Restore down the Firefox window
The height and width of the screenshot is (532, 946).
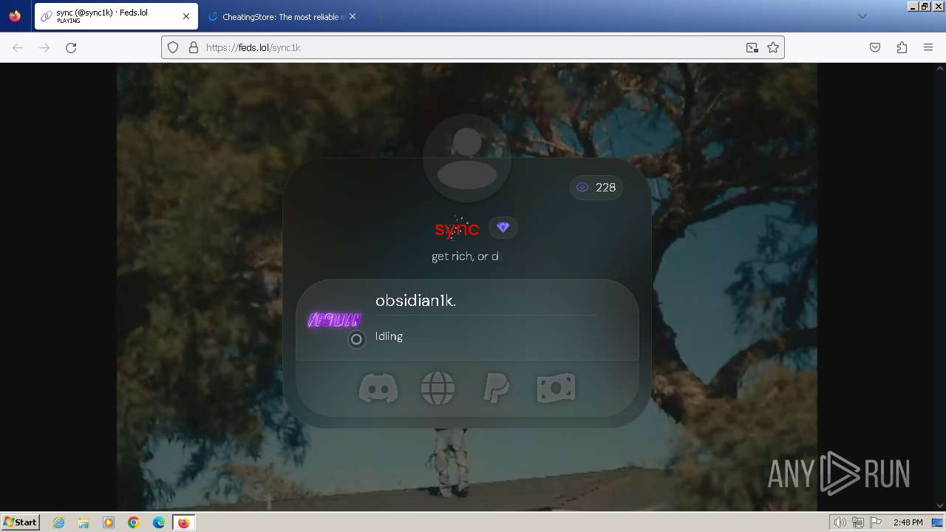924,6
